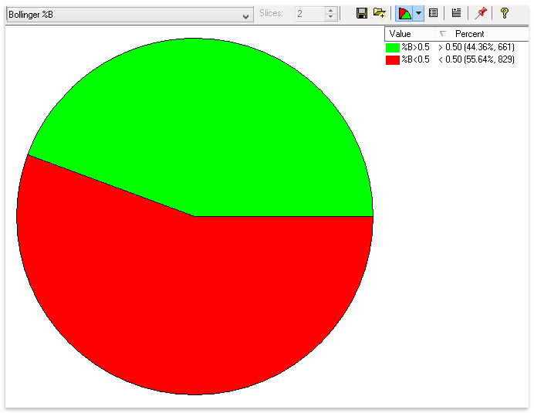Screen dimensions: 534x413
Task: Open help with the question mark icon
Action: 505,13
